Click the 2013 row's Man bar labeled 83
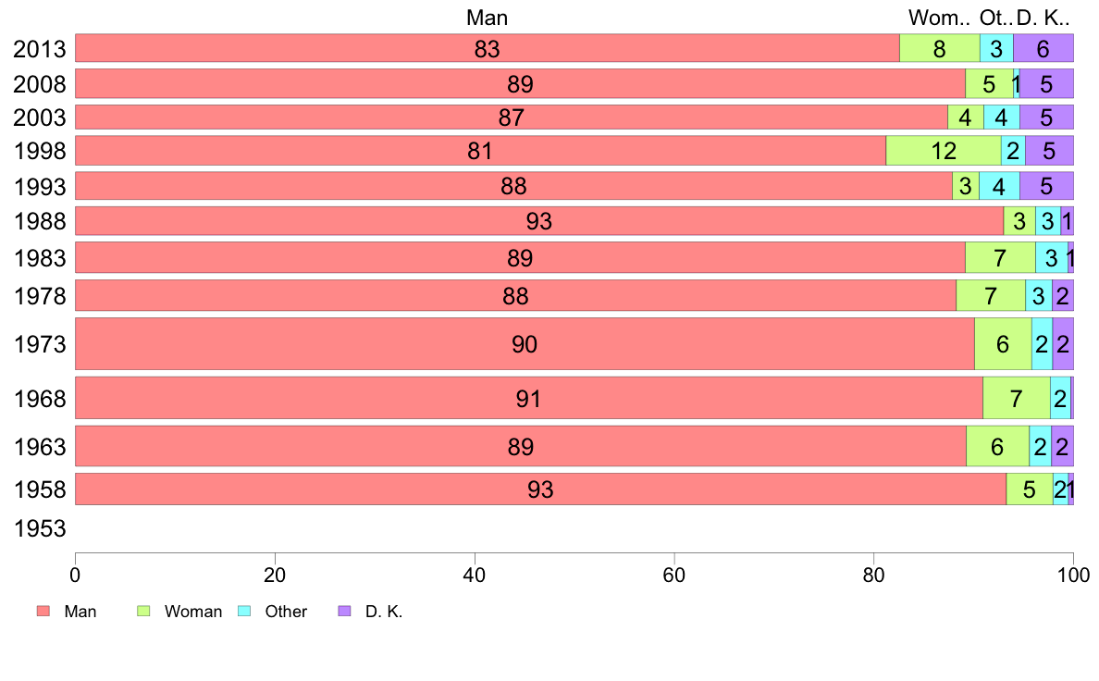This screenshot has width=1099, height=681. (488, 48)
